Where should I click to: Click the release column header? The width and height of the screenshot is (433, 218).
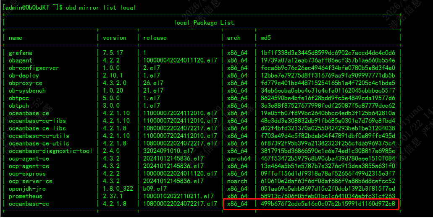point(155,38)
